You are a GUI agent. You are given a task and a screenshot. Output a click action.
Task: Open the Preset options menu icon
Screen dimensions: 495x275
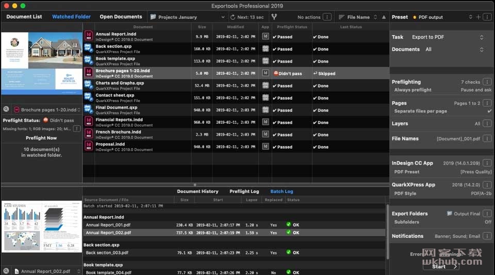[x=487, y=17]
